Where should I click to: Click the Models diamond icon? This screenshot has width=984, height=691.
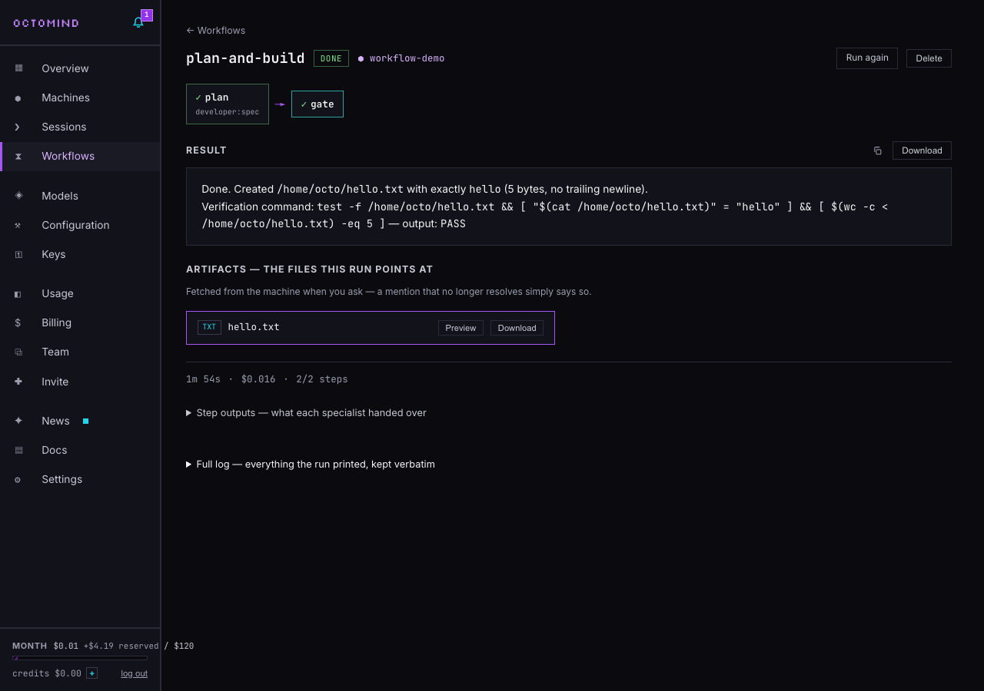18,196
